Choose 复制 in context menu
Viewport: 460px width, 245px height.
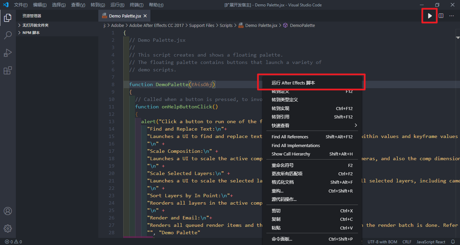point(312,219)
